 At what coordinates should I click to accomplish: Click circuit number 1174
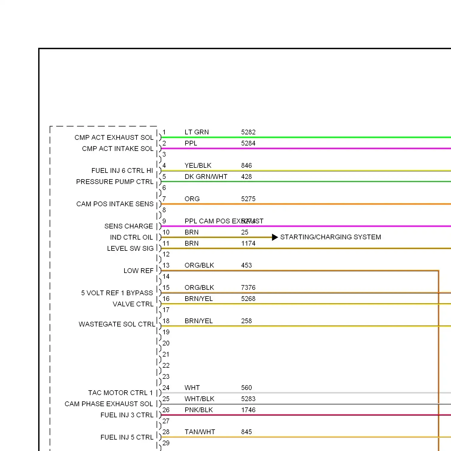pyautogui.click(x=248, y=244)
